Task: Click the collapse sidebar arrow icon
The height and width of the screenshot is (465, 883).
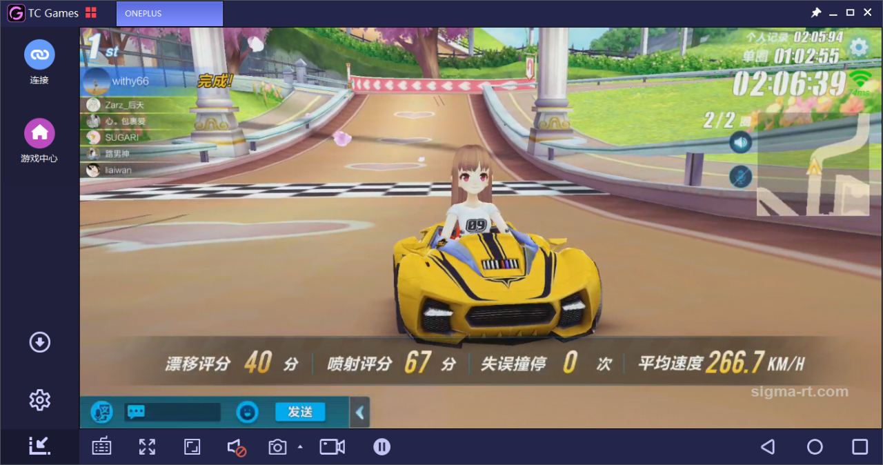Action: pos(39,446)
